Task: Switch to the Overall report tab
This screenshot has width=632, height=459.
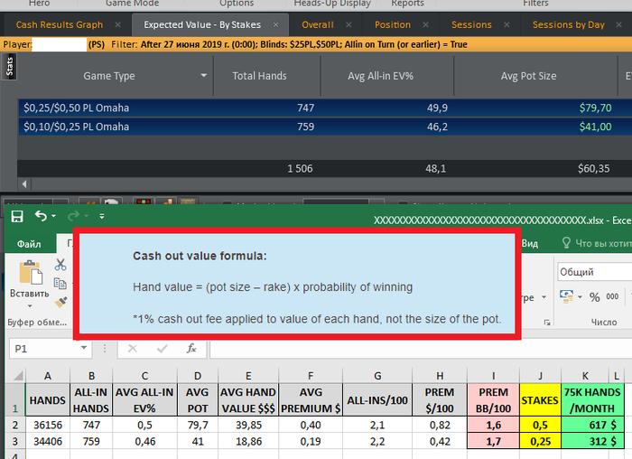Action: 318,24
